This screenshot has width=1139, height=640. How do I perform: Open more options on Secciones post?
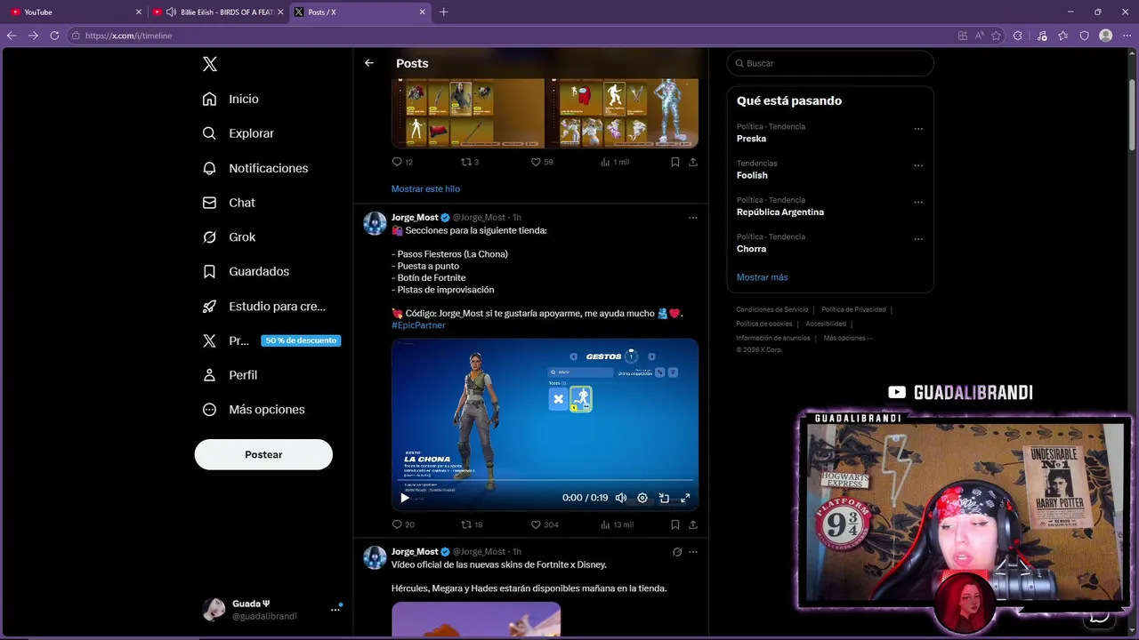pyautogui.click(x=693, y=217)
